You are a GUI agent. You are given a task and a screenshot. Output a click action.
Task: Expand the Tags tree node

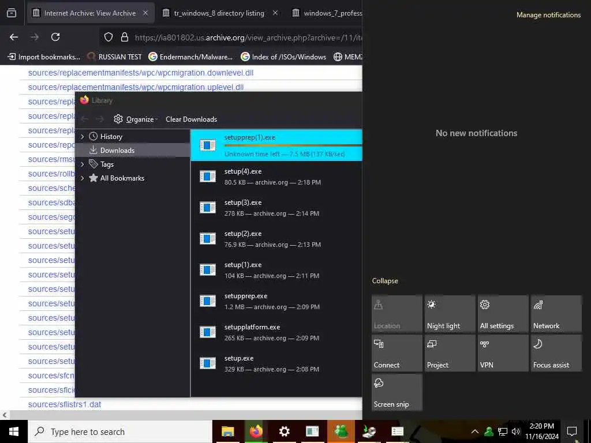tap(82, 164)
